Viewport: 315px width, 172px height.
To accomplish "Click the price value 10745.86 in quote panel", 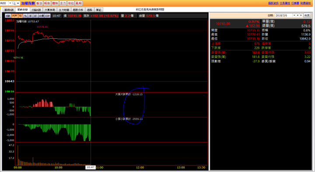I will point(223,24).
